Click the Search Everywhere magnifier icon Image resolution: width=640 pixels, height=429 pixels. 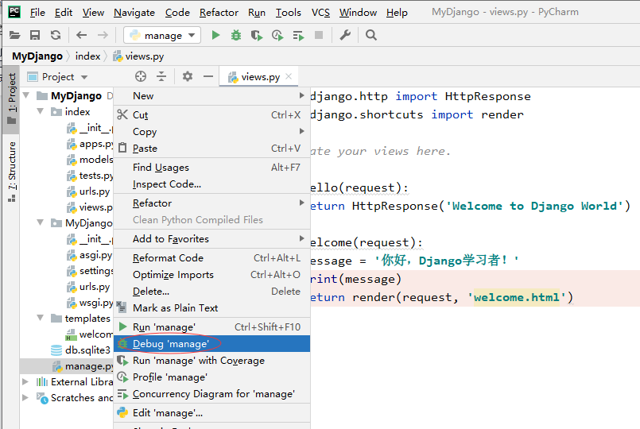tap(371, 35)
